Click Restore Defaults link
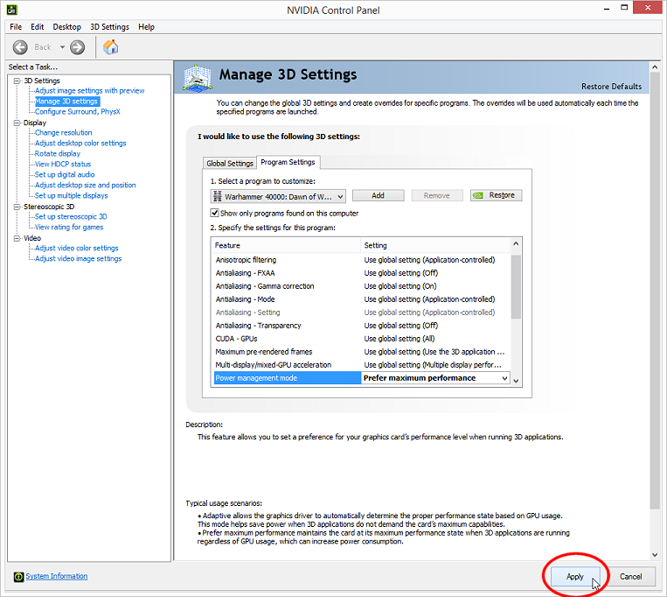 coord(611,87)
